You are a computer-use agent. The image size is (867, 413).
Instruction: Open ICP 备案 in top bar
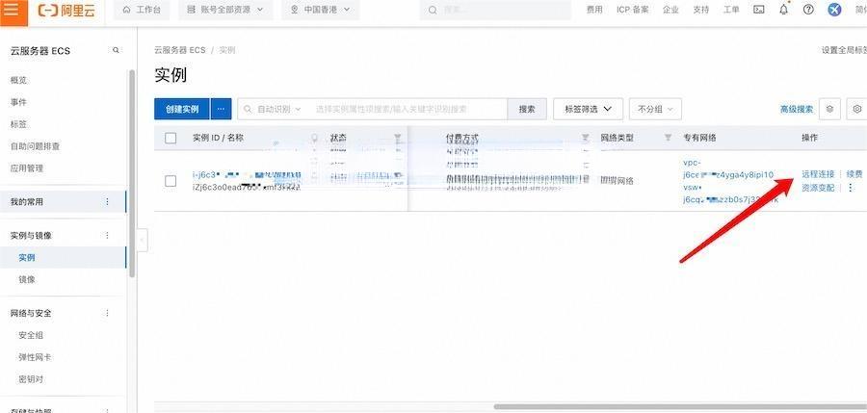pos(633,10)
